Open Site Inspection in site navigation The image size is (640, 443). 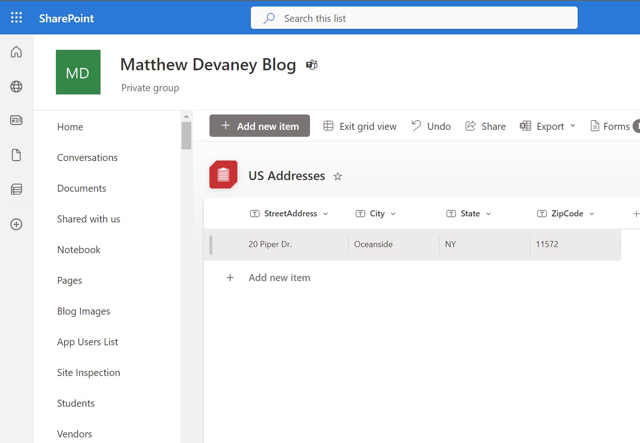[x=88, y=373]
